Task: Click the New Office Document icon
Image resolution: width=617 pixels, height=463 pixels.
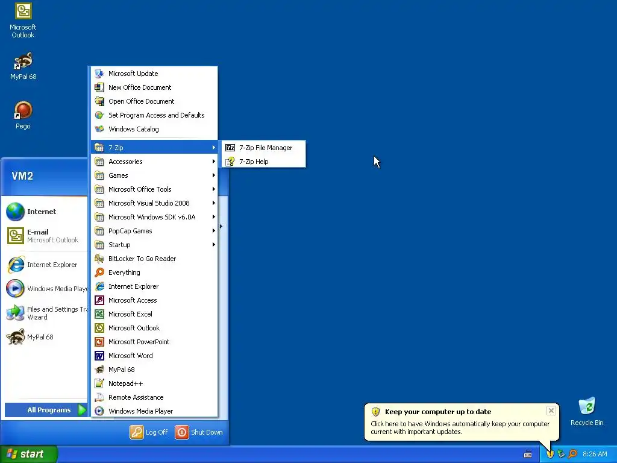Action: (99, 87)
